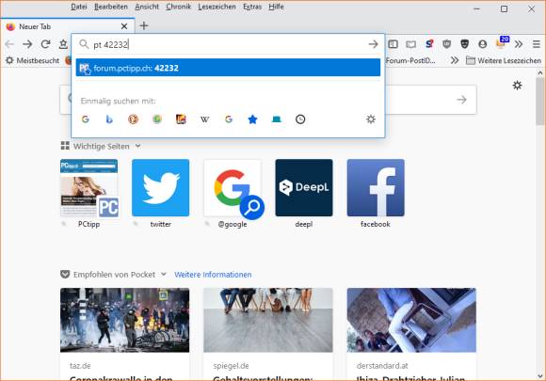Open the Firefox account icon
The image size is (546, 381).
tap(482, 44)
